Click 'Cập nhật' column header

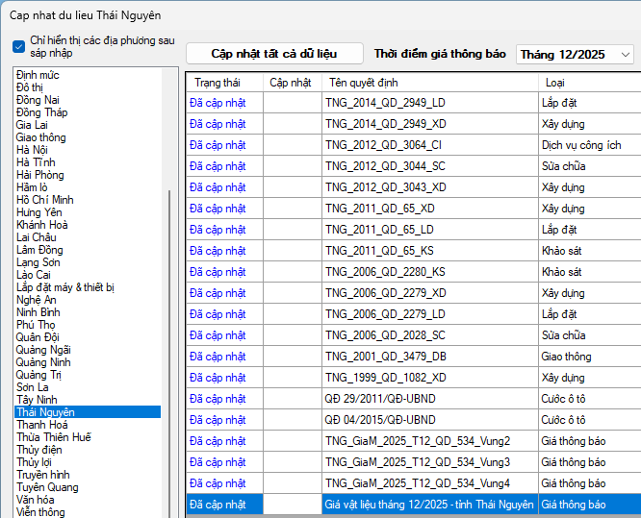pyautogui.click(x=290, y=83)
